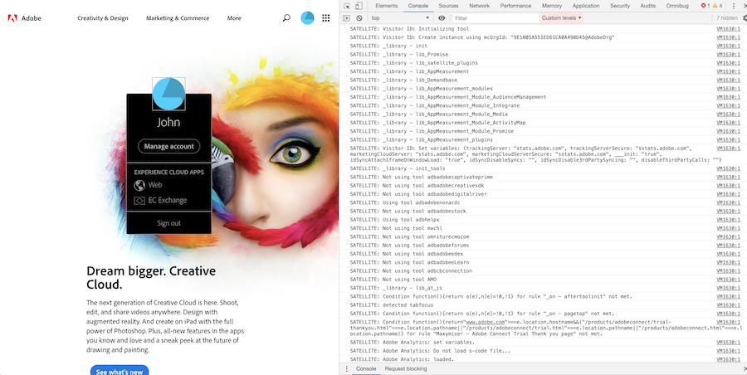Image resolution: width=747 pixels, height=375 pixels.
Task: Open the Request blocking drawer tab
Action: pyautogui.click(x=406, y=369)
